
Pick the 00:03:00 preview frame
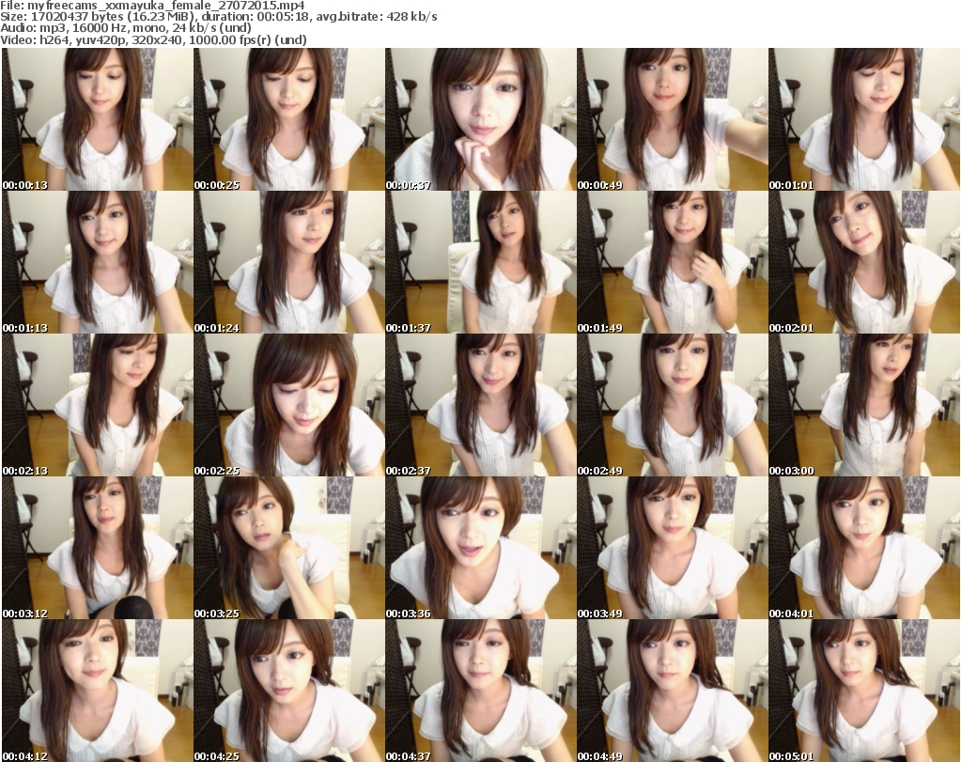click(x=864, y=405)
